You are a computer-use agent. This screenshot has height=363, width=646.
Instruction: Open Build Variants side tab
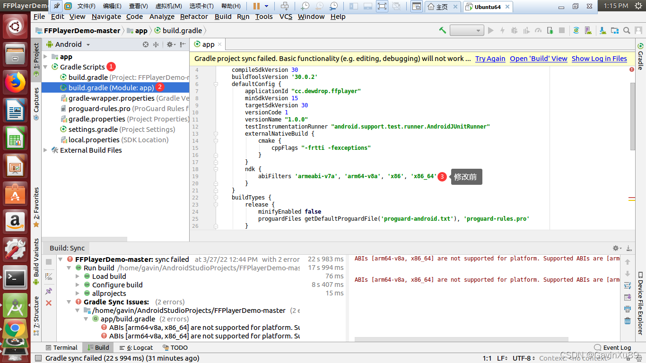tap(36, 262)
